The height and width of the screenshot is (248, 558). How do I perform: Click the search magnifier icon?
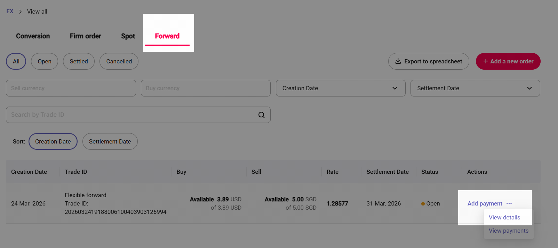261,115
